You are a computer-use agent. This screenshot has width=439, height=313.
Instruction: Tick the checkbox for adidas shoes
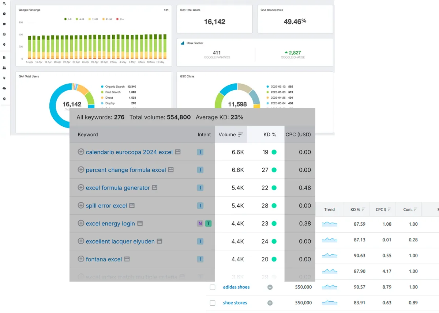(213, 287)
